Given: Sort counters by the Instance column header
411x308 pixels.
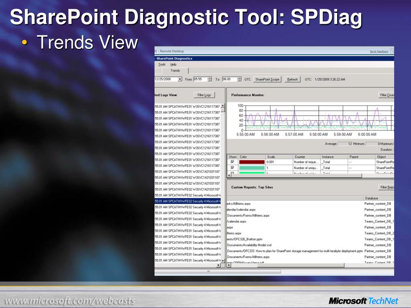Looking at the screenshot, I should point(334,157).
